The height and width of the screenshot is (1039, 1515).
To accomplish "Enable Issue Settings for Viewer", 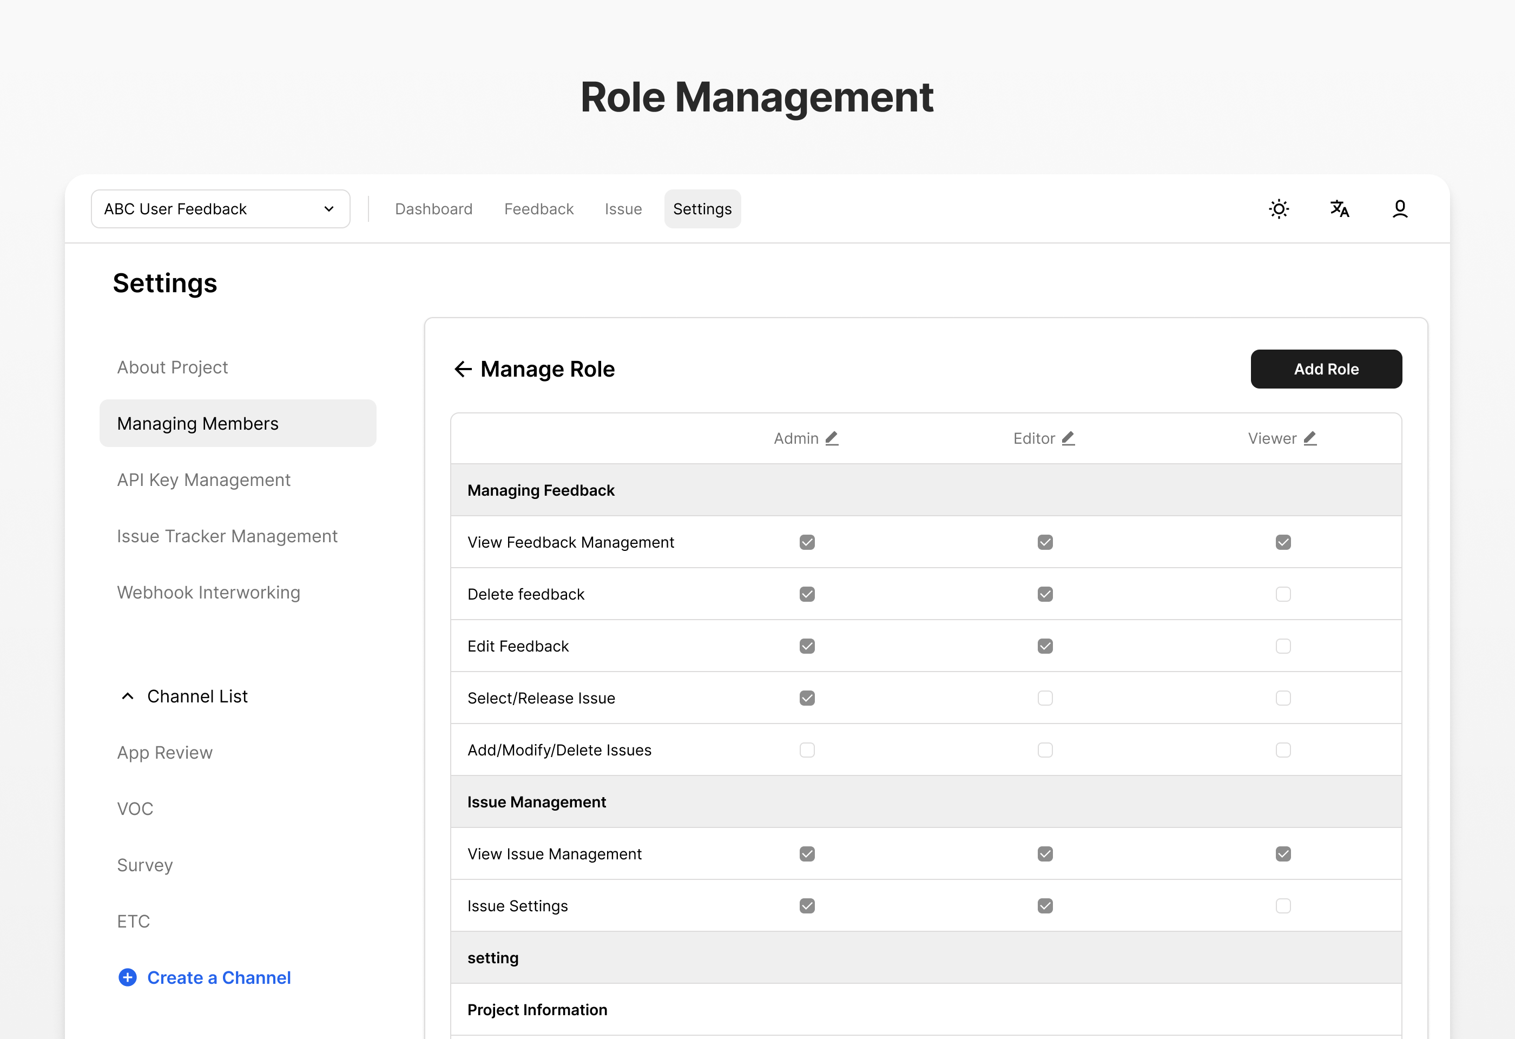I will click(x=1283, y=905).
